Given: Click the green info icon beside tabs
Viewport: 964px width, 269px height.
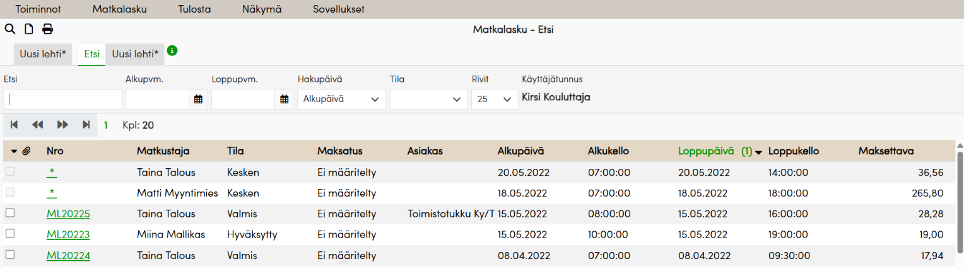Looking at the screenshot, I should [x=172, y=50].
